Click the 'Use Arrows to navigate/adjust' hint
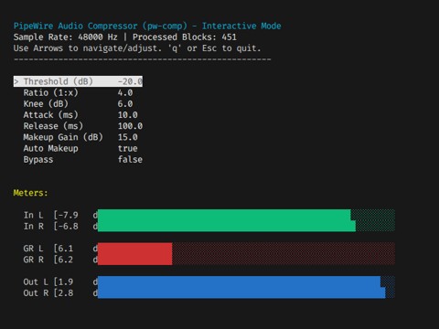 [x=88, y=48]
